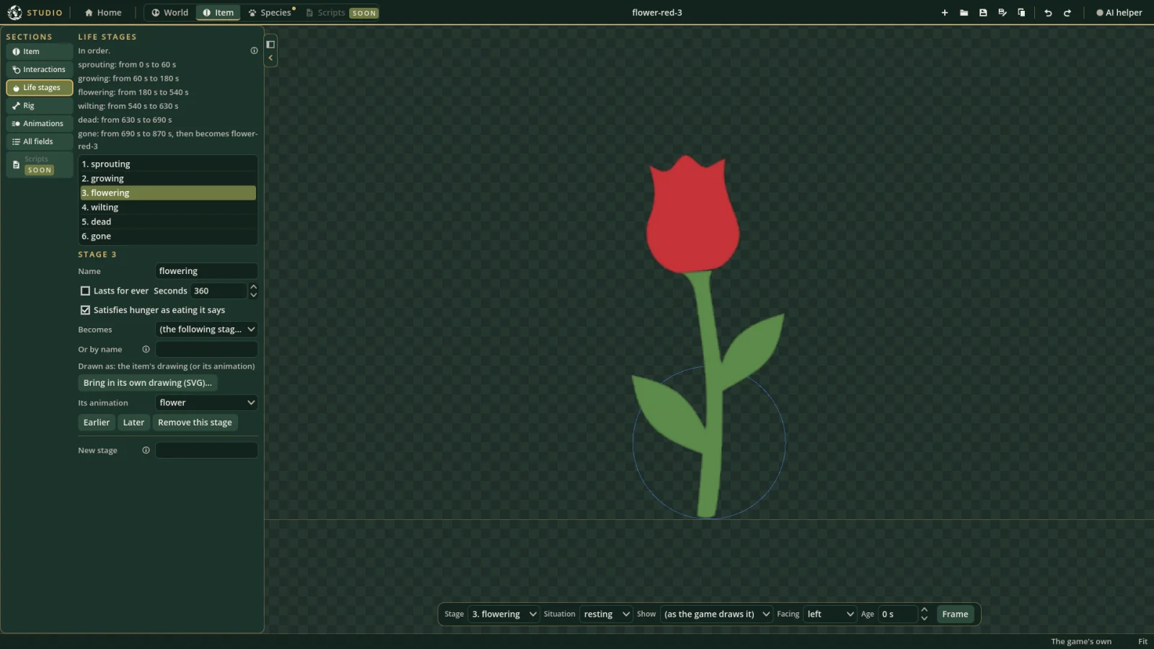Click Bring in its own drawing (SVG)
This screenshot has width=1154, height=649.
(147, 383)
